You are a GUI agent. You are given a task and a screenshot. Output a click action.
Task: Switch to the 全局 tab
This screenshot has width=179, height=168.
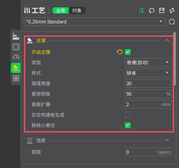coord(61,10)
